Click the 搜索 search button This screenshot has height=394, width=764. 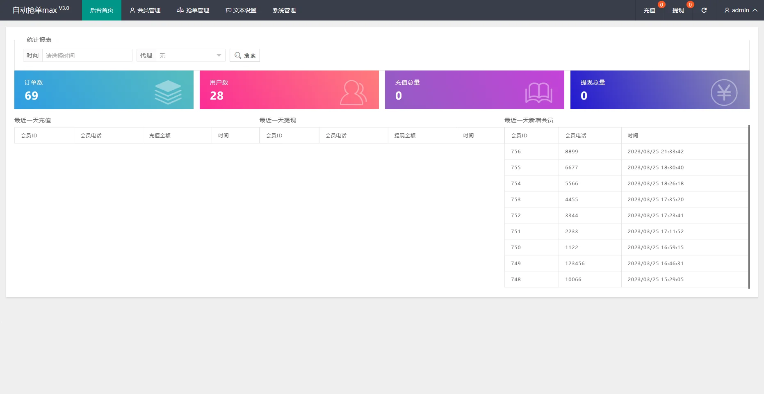(x=245, y=55)
